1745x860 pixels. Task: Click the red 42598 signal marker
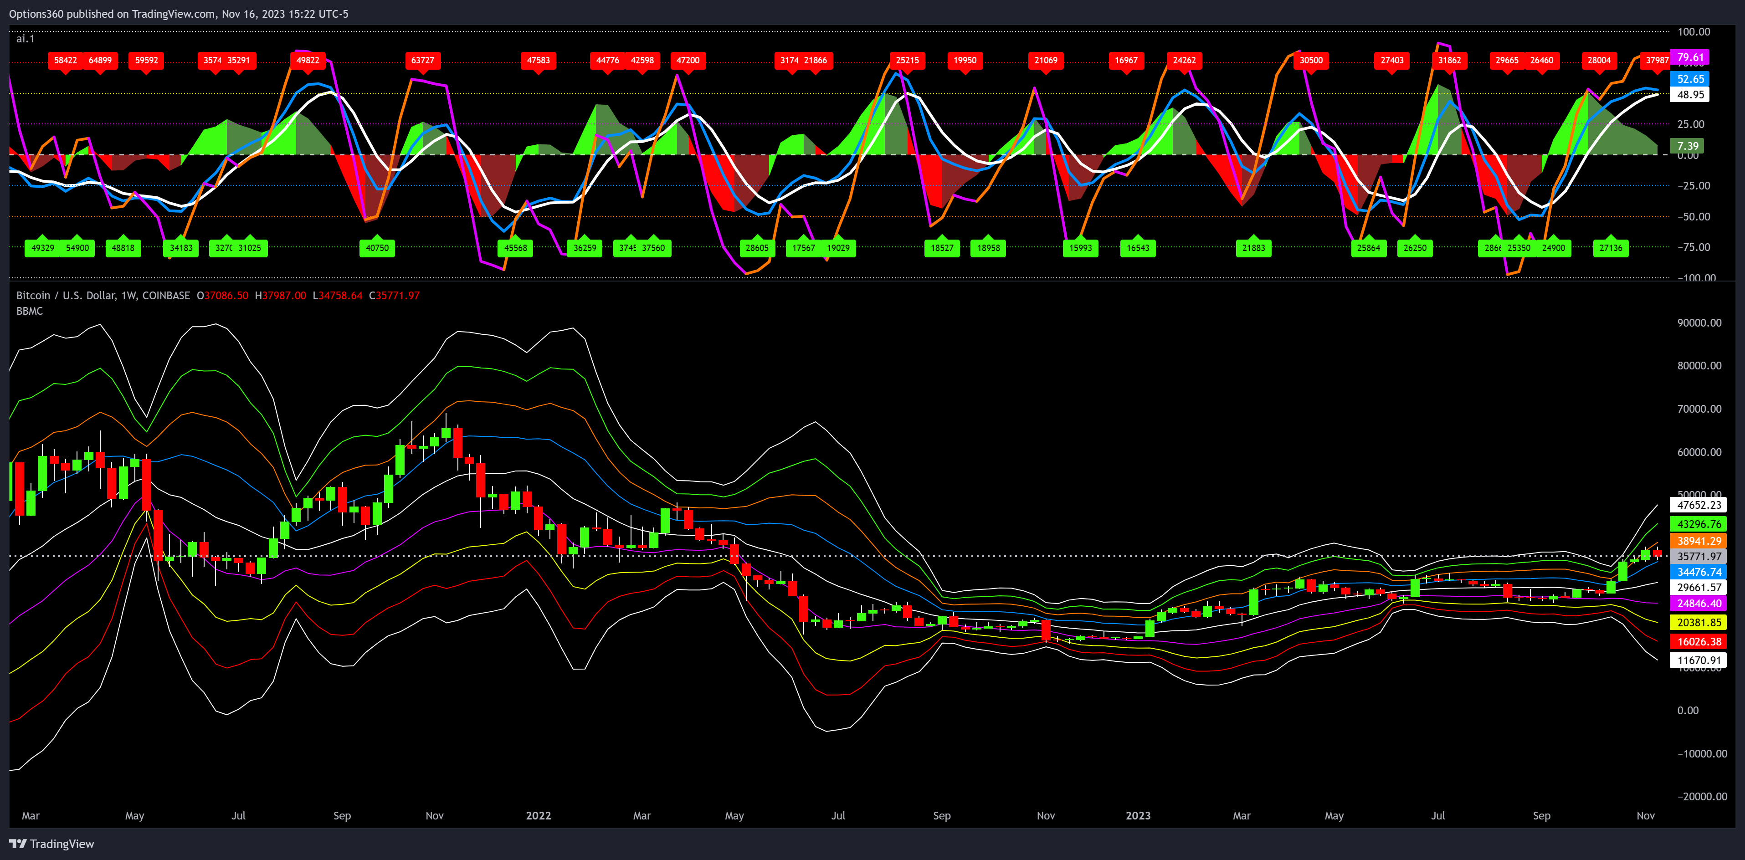pyautogui.click(x=642, y=60)
